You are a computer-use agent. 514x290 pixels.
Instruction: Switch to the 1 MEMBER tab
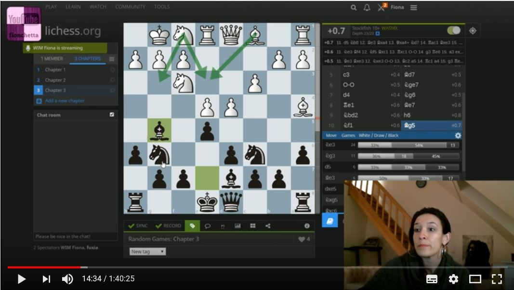tap(52, 59)
